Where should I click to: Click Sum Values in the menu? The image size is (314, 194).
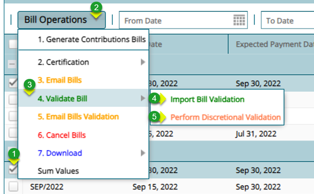coord(83,171)
